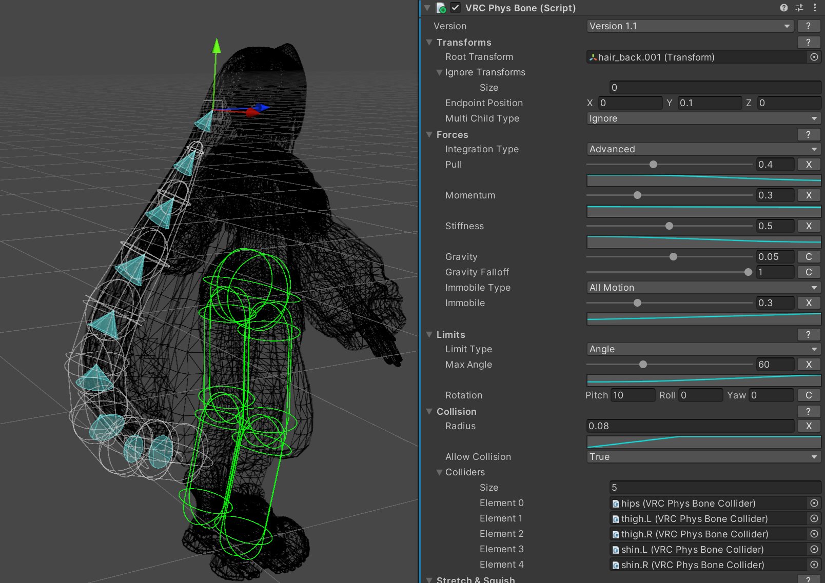The width and height of the screenshot is (825, 583).
Task: Open the object picker for collider Element 4
Action: pos(814,565)
